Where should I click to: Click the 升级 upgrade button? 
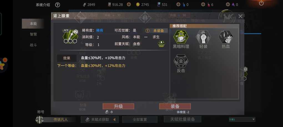click(x=118, y=106)
